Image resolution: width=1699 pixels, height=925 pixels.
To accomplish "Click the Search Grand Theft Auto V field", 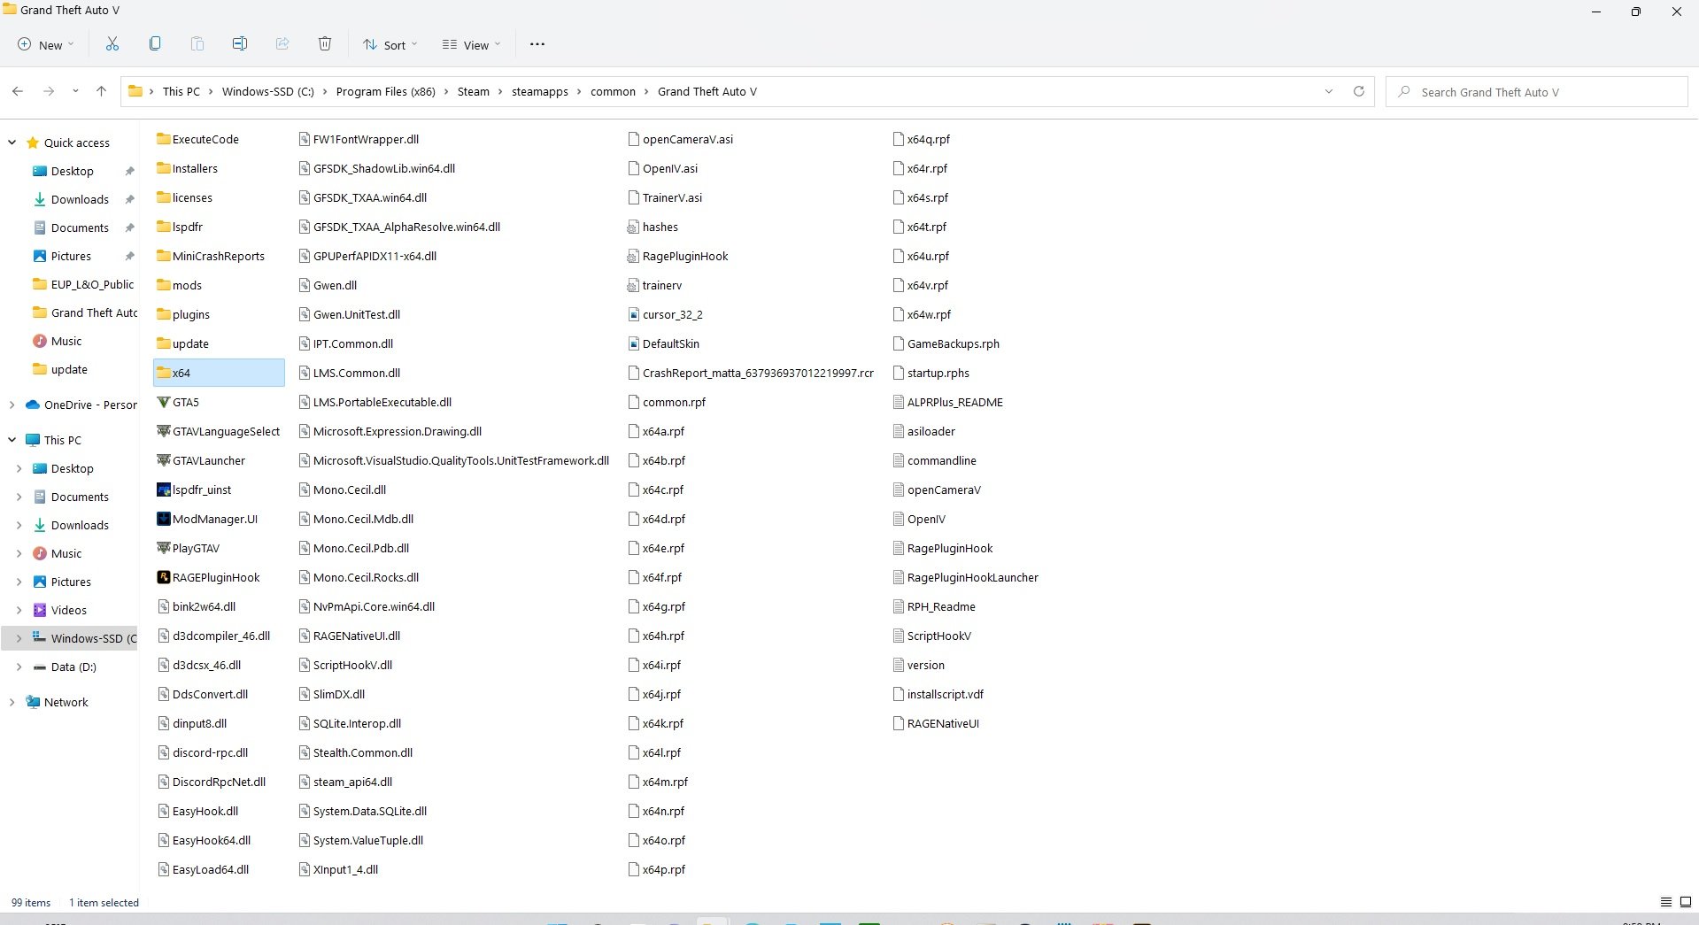I will (x=1536, y=92).
